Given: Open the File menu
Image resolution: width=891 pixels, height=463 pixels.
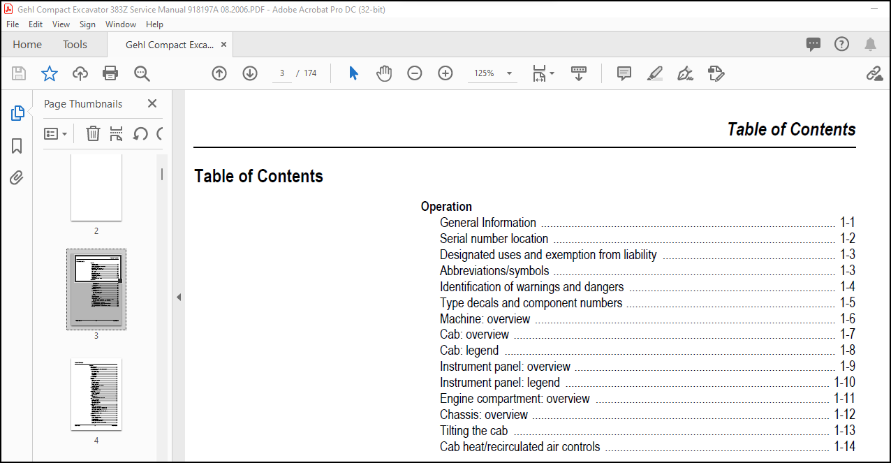Looking at the screenshot, I should click(13, 24).
